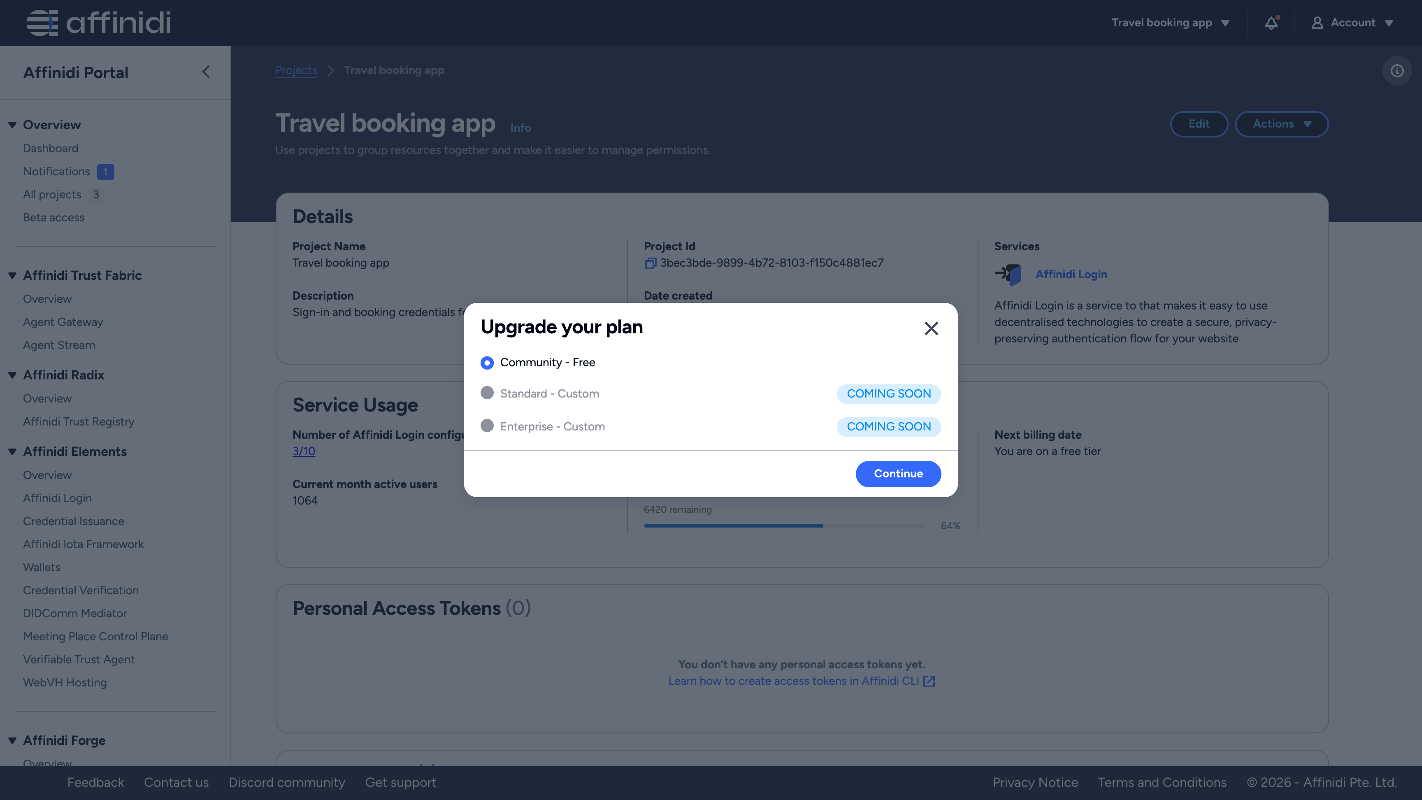Collapse the Affinidi Forge section

point(12,741)
